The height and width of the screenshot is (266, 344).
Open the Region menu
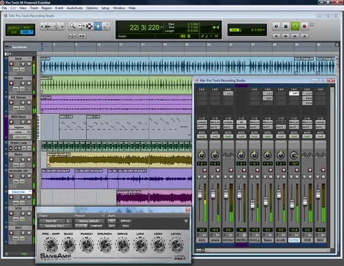tap(46, 8)
